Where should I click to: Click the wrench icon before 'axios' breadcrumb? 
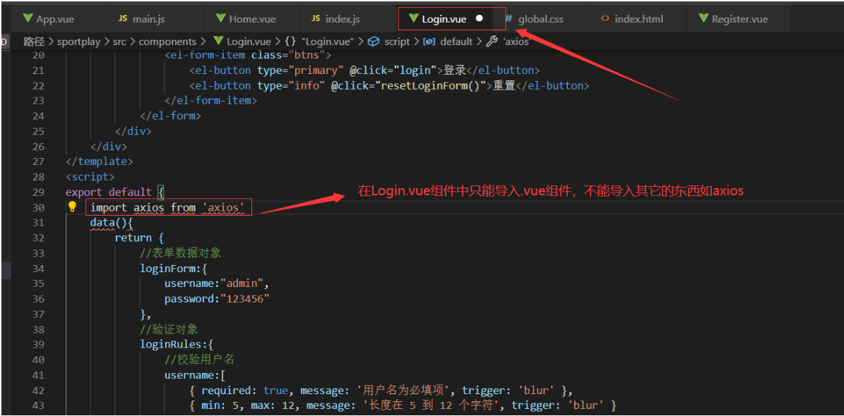(x=491, y=42)
